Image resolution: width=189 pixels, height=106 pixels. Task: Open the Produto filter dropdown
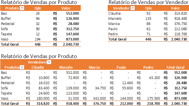(22, 8)
